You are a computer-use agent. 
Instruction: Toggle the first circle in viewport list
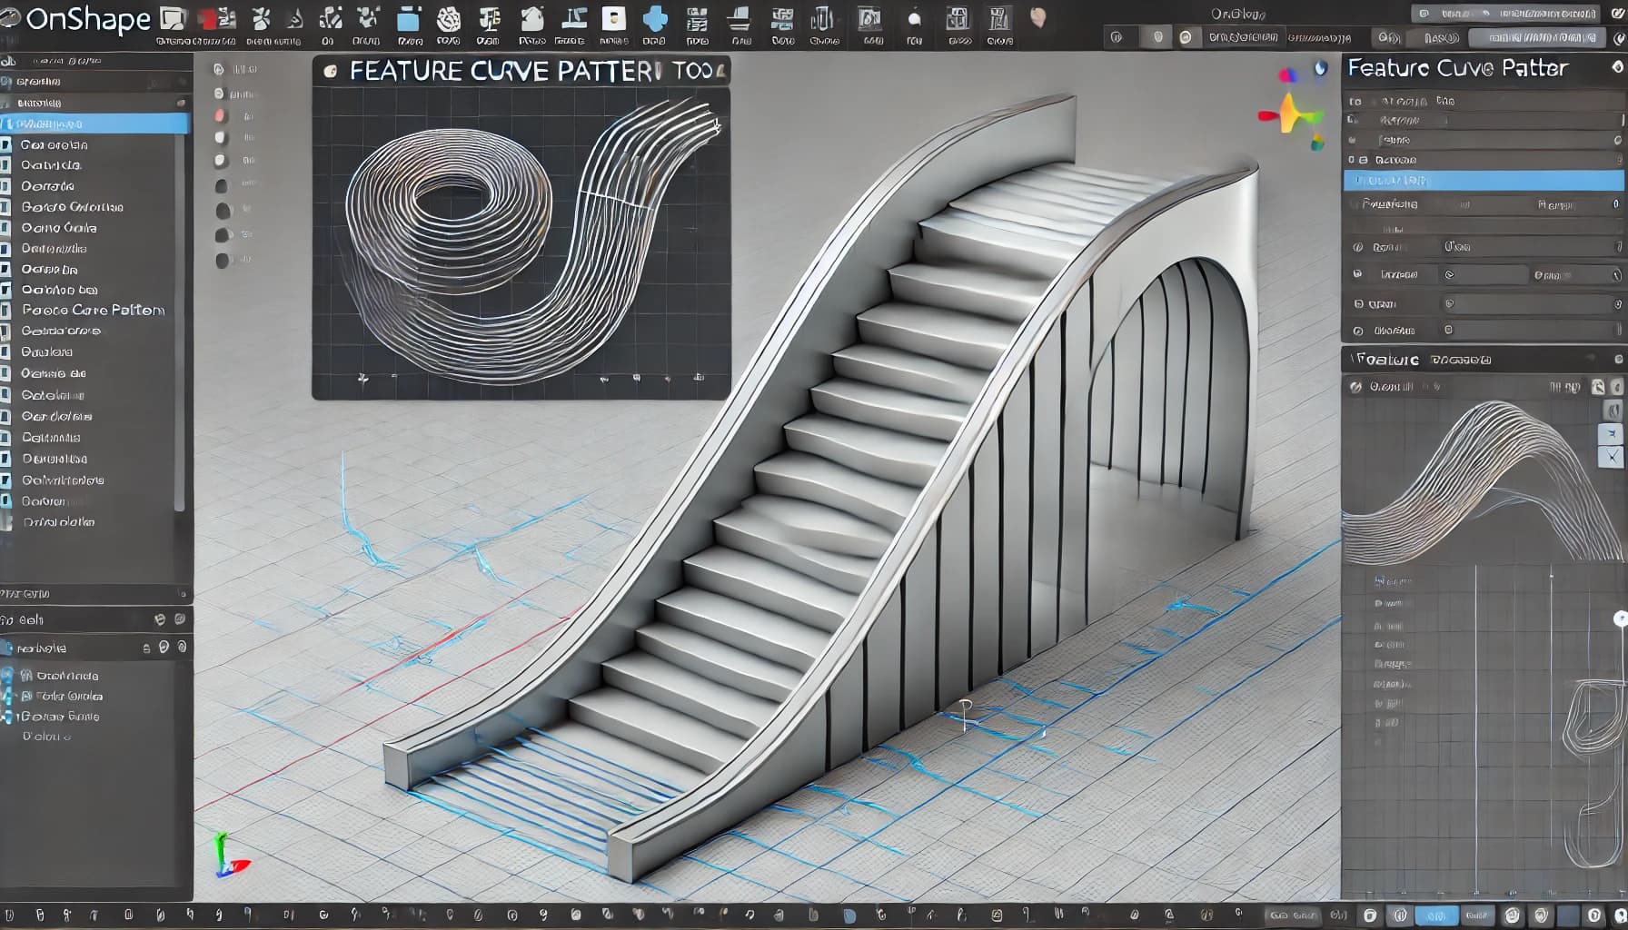click(219, 69)
